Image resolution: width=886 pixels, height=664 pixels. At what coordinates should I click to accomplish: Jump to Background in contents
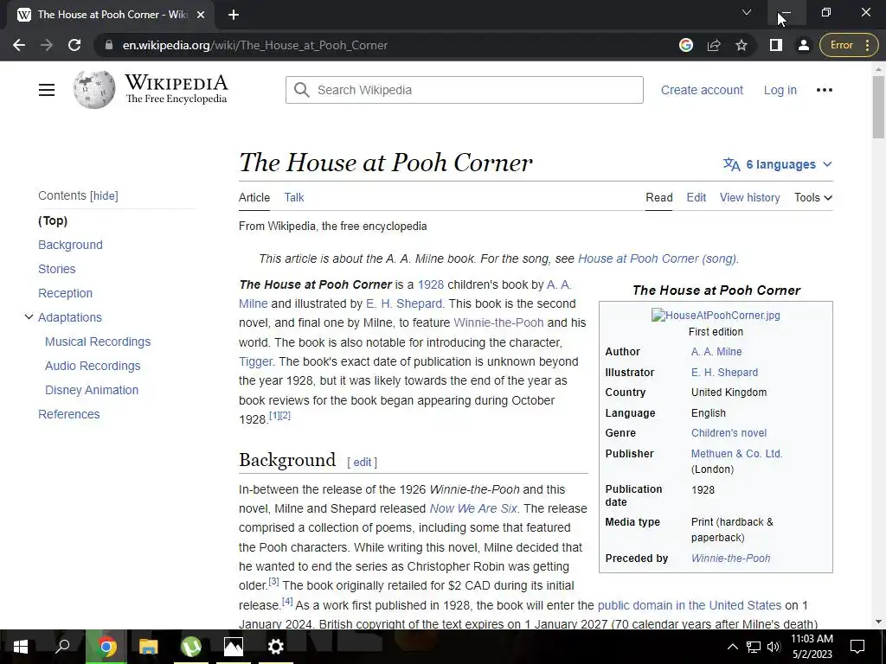70,245
